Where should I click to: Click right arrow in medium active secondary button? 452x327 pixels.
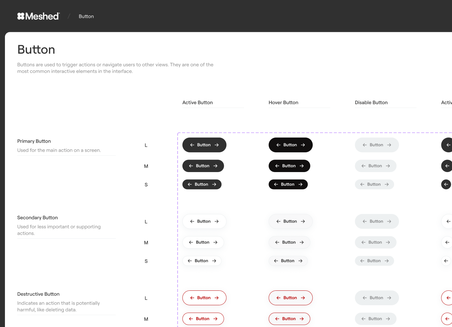pos(215,242)
